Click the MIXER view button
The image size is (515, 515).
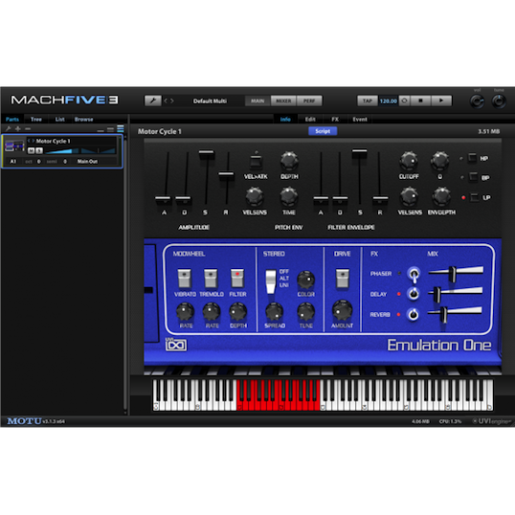click(x=283, y=101)
